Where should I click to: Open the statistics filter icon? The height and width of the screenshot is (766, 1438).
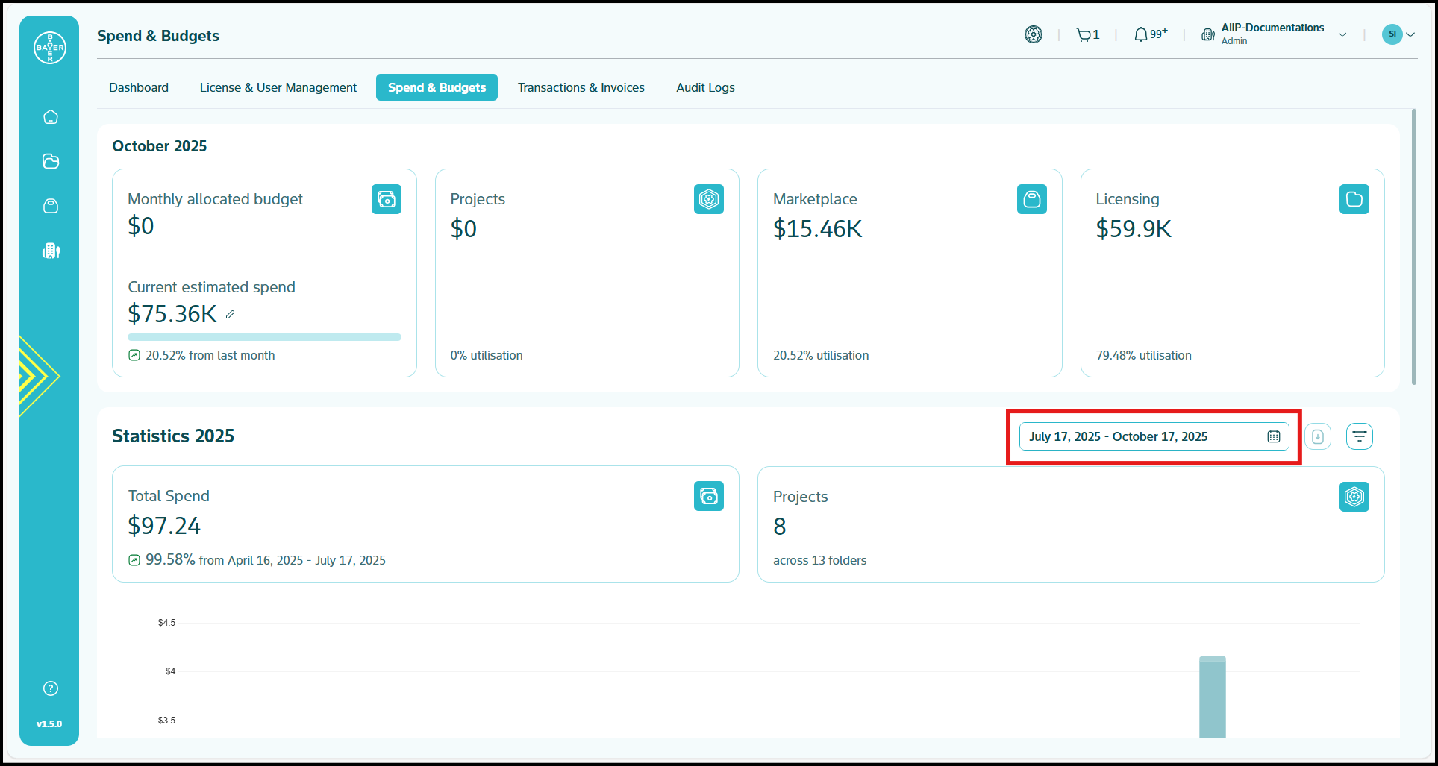point(1359,436)
